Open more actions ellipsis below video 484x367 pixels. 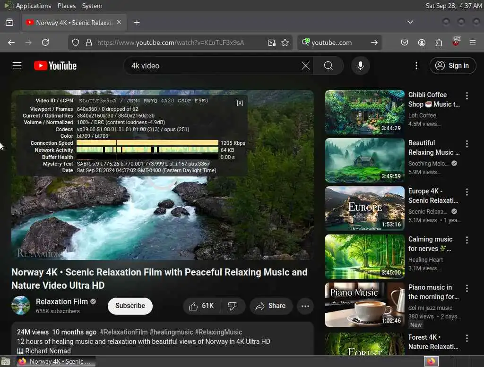[305, 306]
